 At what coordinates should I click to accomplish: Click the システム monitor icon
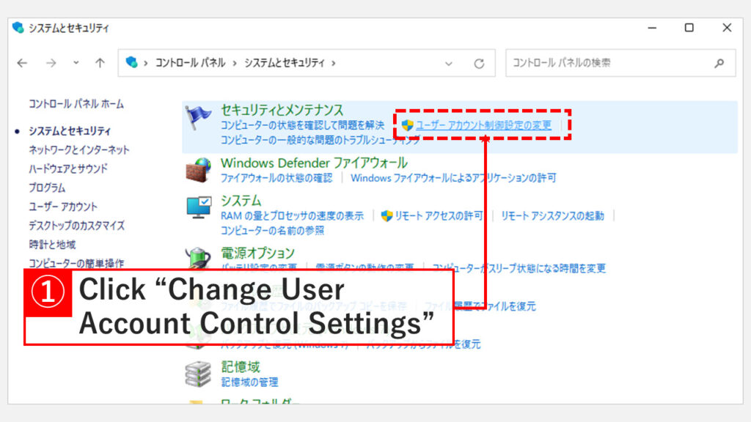199,207
